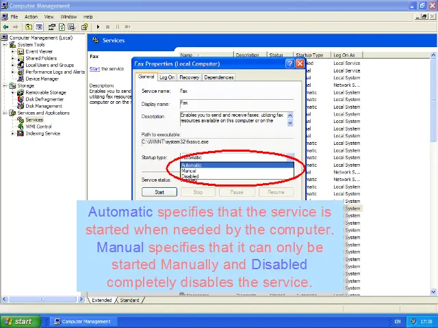The image size is (438, 328).
Task: Click the Stop Service toolbar icon
Action: 108,27
